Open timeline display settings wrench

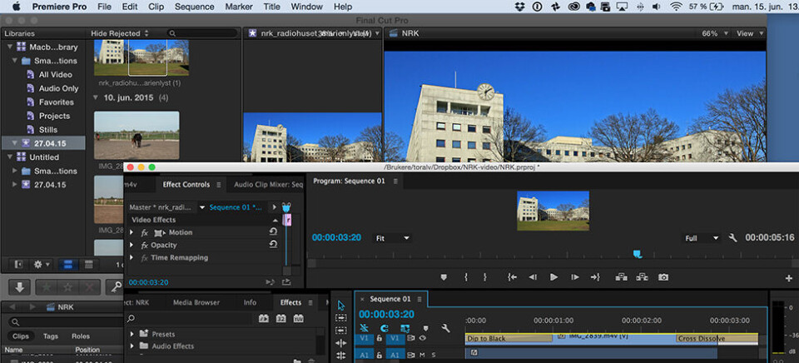445,328
